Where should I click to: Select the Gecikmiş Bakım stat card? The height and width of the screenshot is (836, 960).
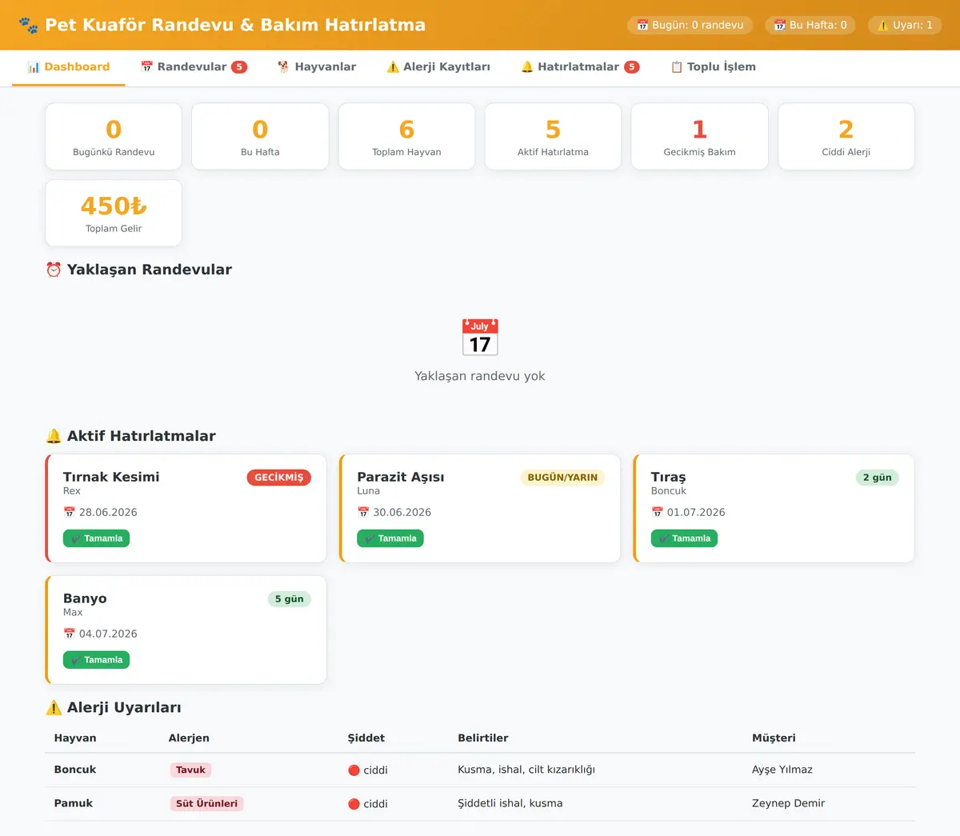pyautogui.click(x=699, y=137)
